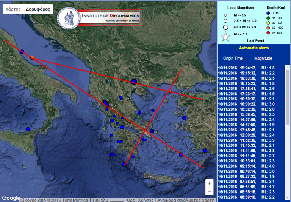
Task: Click the M >= 5.0 star legend icon
Action: [225, 37]
